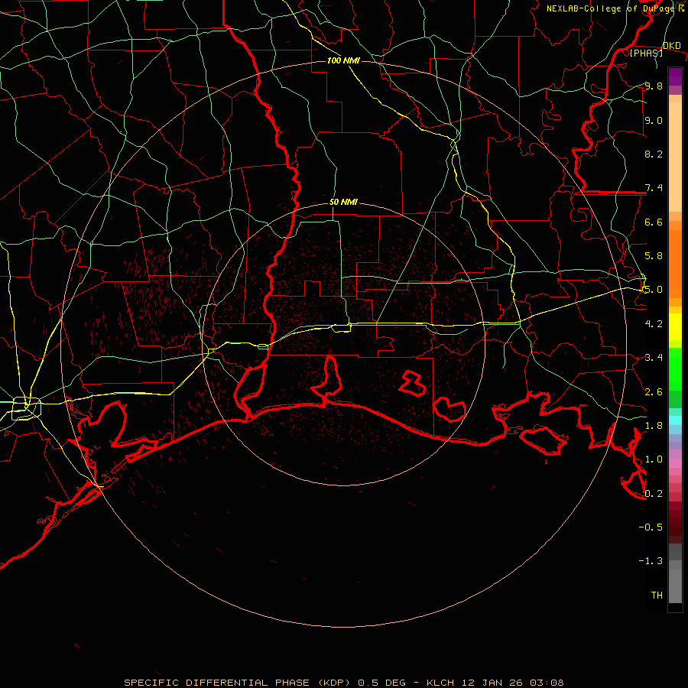Click the 8.2 legend value
The image size is (688, 688).
tap(654, 154)
